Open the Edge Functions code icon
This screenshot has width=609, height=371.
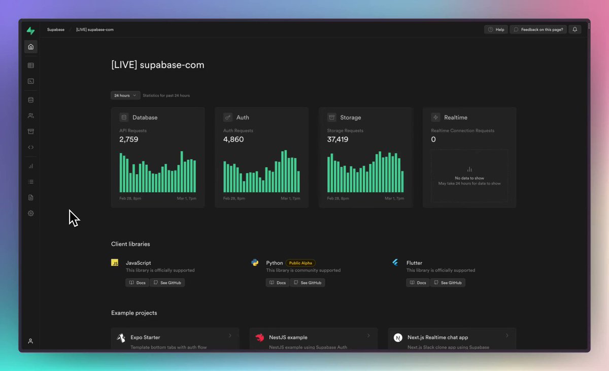(30, 147)
